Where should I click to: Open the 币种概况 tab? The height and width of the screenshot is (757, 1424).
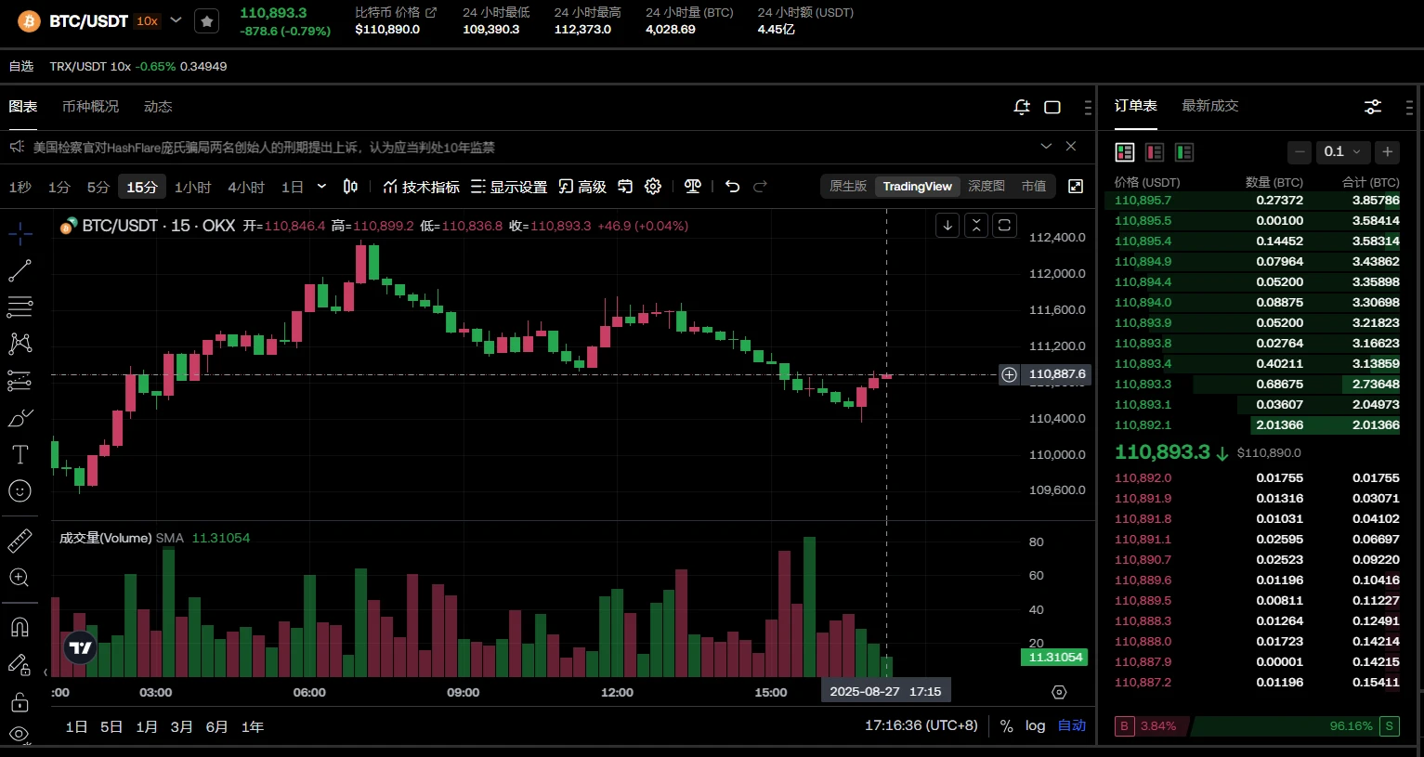tap(90, 107)
